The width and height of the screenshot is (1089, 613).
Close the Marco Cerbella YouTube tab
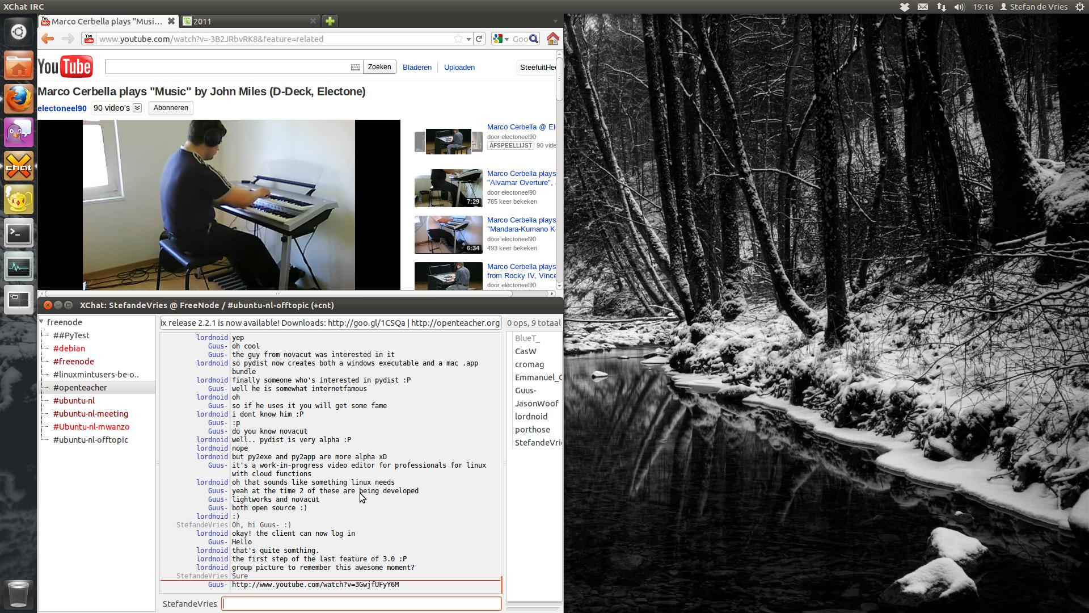171,21
